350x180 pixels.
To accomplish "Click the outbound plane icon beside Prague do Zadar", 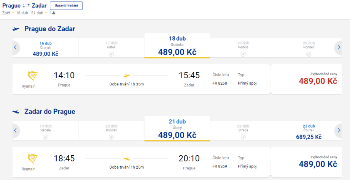I will click(16, 29).
